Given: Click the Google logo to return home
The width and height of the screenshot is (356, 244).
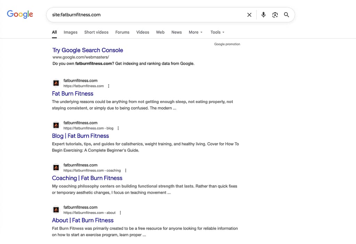Looking at the screenshot, I should (20, 14).
